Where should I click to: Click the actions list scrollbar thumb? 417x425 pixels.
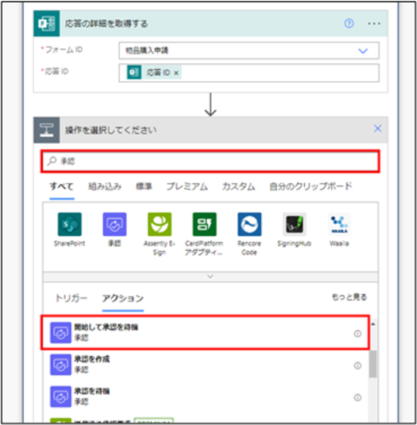pyautogui.click(x=373, y=363)
